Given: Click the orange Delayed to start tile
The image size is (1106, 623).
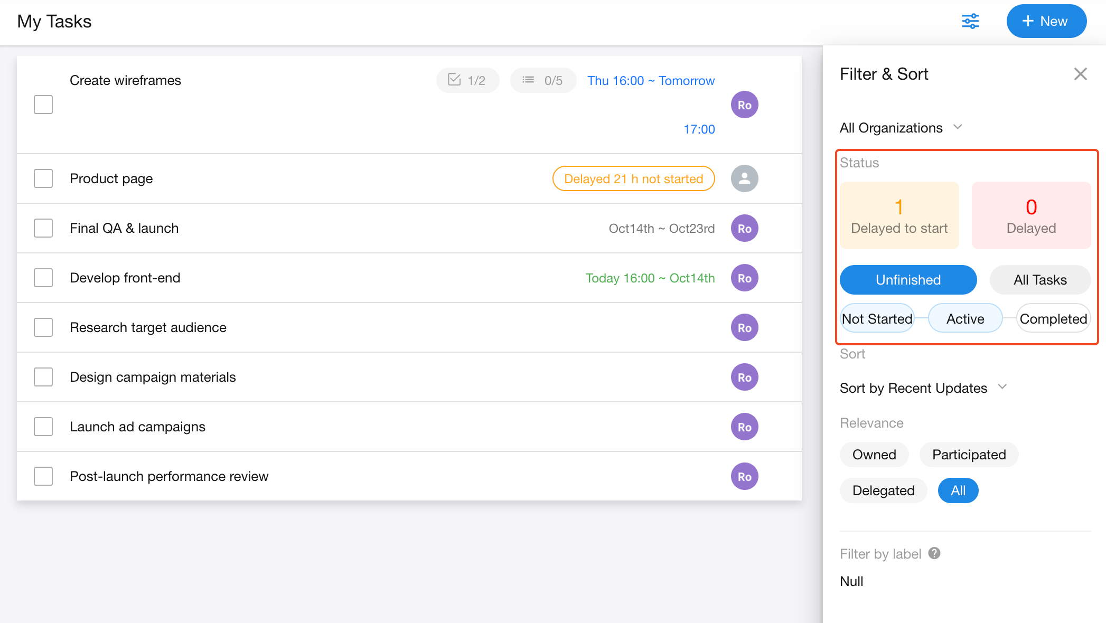Looking at the screenshot, I should [899, 215].
